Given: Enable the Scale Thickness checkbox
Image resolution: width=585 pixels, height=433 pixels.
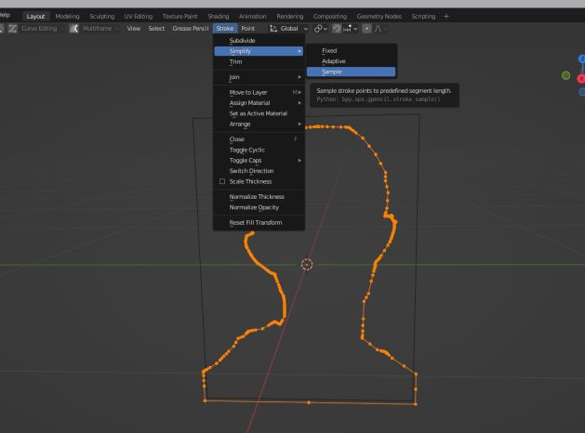Looking at the screenshot, I should (x=222, y=181).
